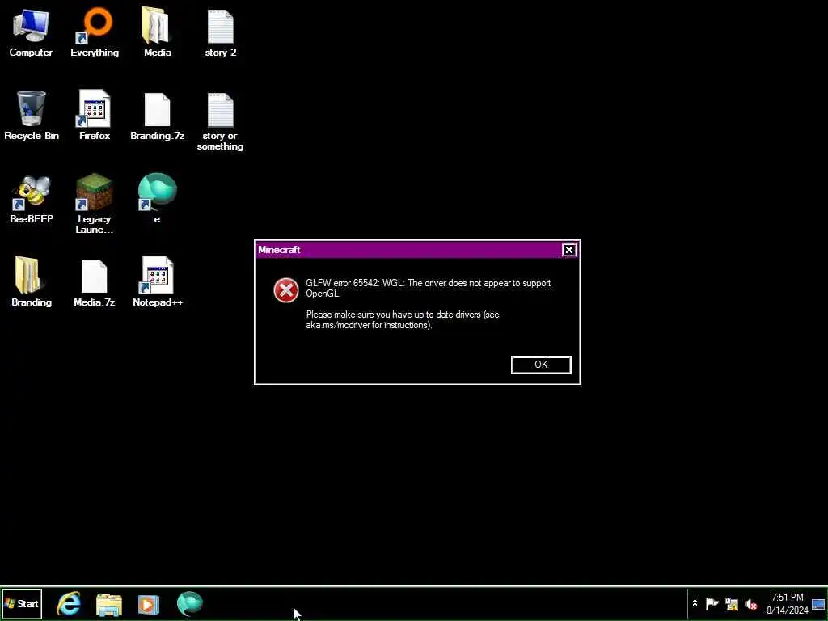Open Windows Explorer from the taskbar

[109, 604]
